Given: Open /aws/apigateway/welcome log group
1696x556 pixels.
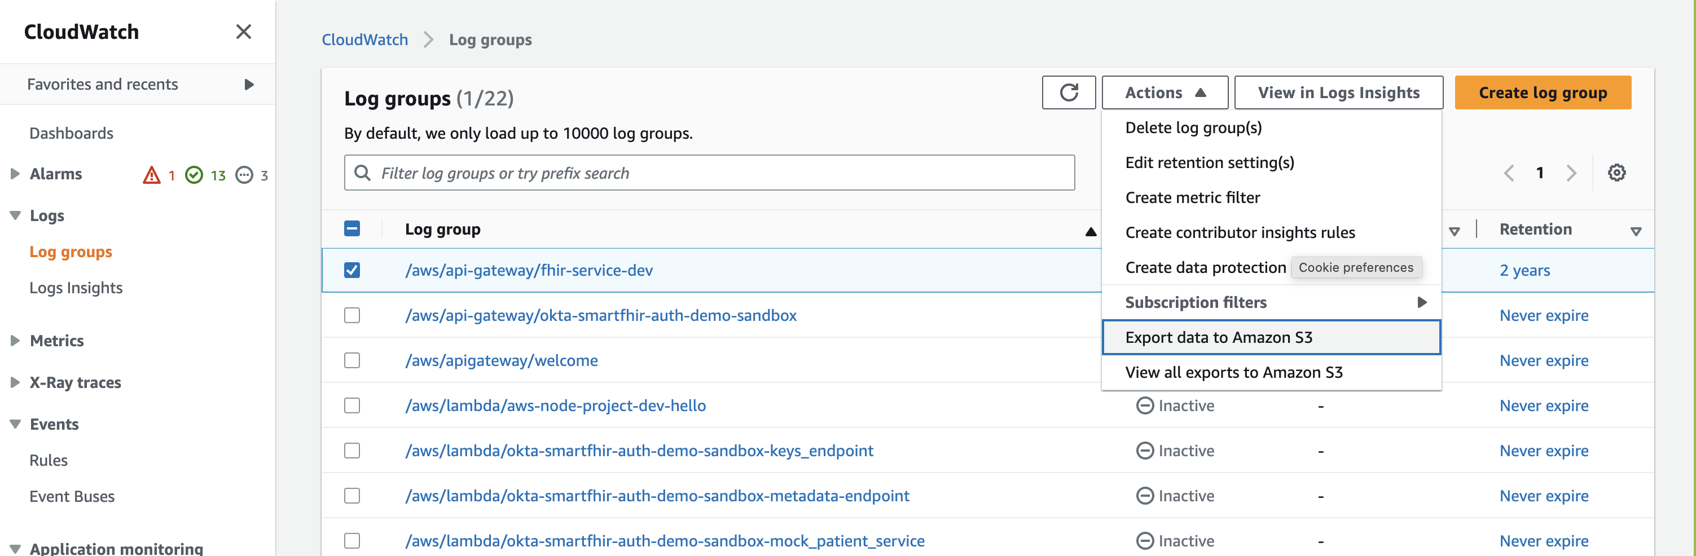Looking at the screenshot, I should pyautogui.click(x=501, y=360).
